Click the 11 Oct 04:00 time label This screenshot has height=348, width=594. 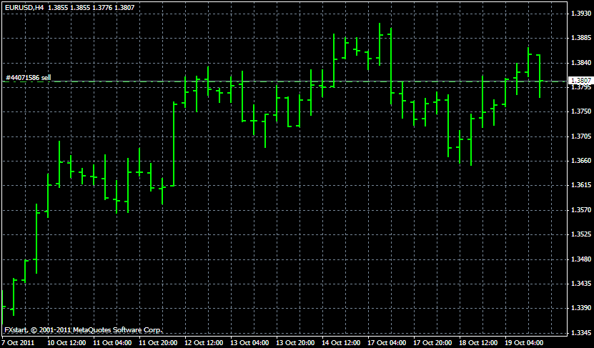click(112, 343)
